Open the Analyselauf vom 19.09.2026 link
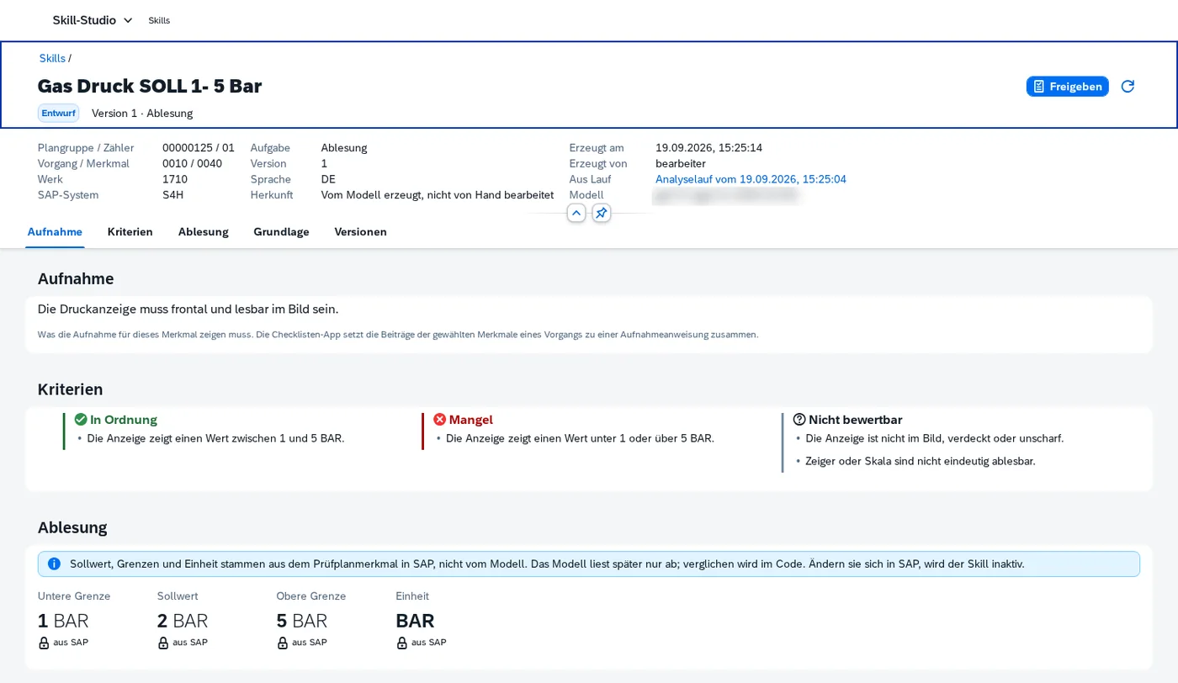This screenshot has height=683, width=1178. pos(751,179)
